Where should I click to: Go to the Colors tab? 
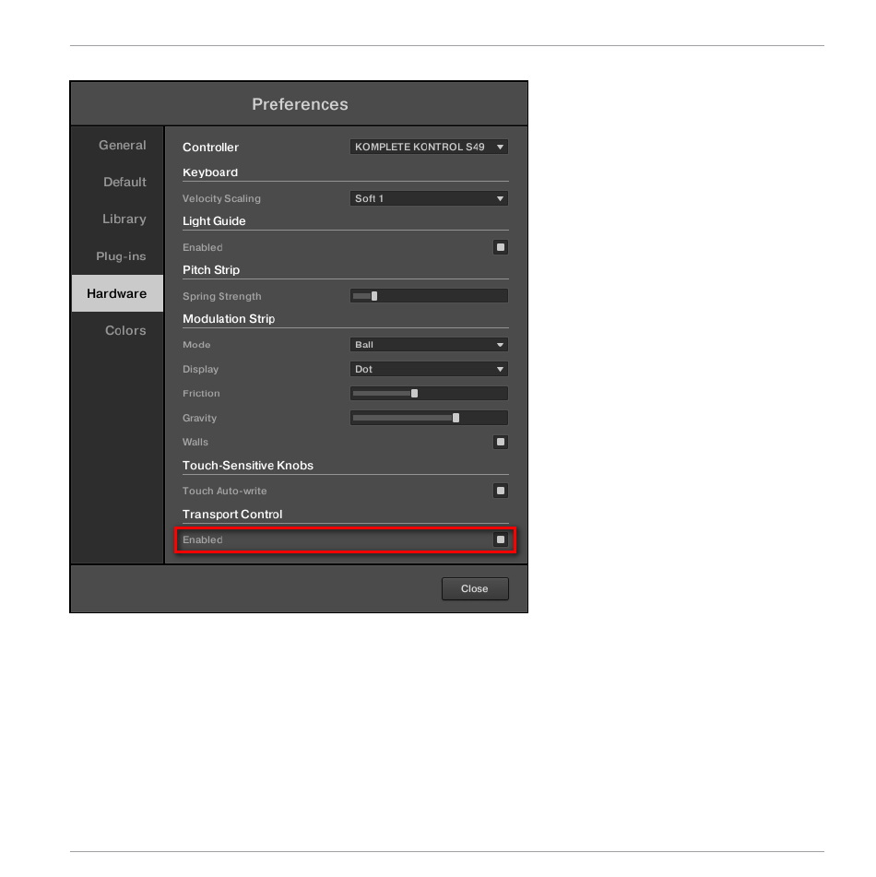click(x=117, y=330)
